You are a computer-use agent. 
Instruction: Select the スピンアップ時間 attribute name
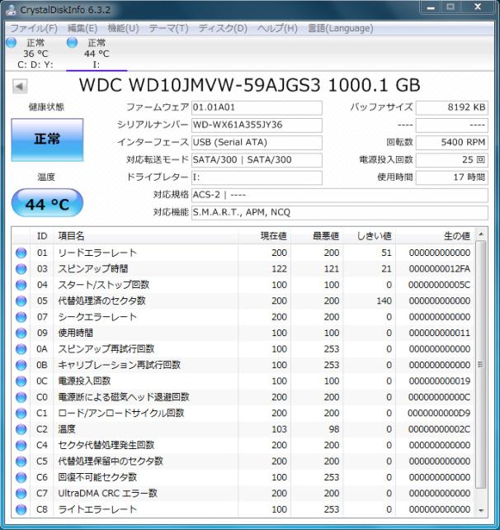[93, 269]
